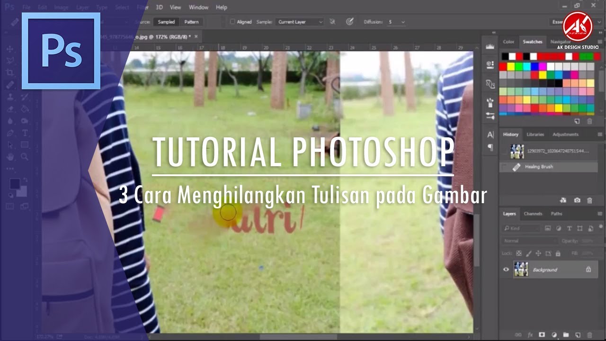Toggle lock transparent pixels
The height and width of the screenshot is (341, 606).
pos(519,253)
